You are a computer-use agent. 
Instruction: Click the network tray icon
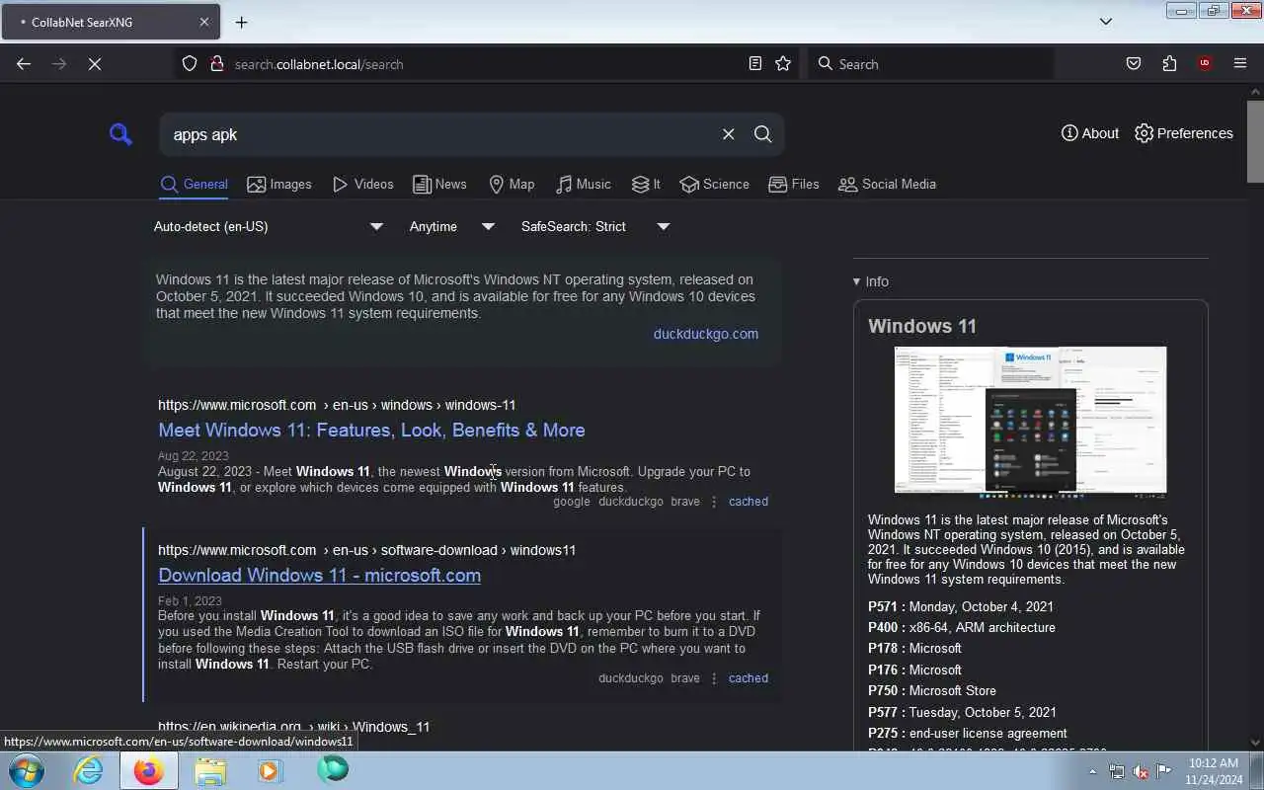[x=1117, y=771]
